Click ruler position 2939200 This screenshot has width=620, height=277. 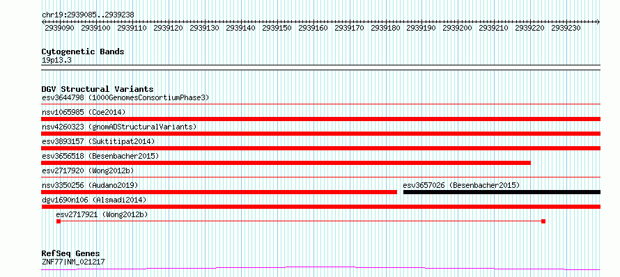click(x=458, y=28)
